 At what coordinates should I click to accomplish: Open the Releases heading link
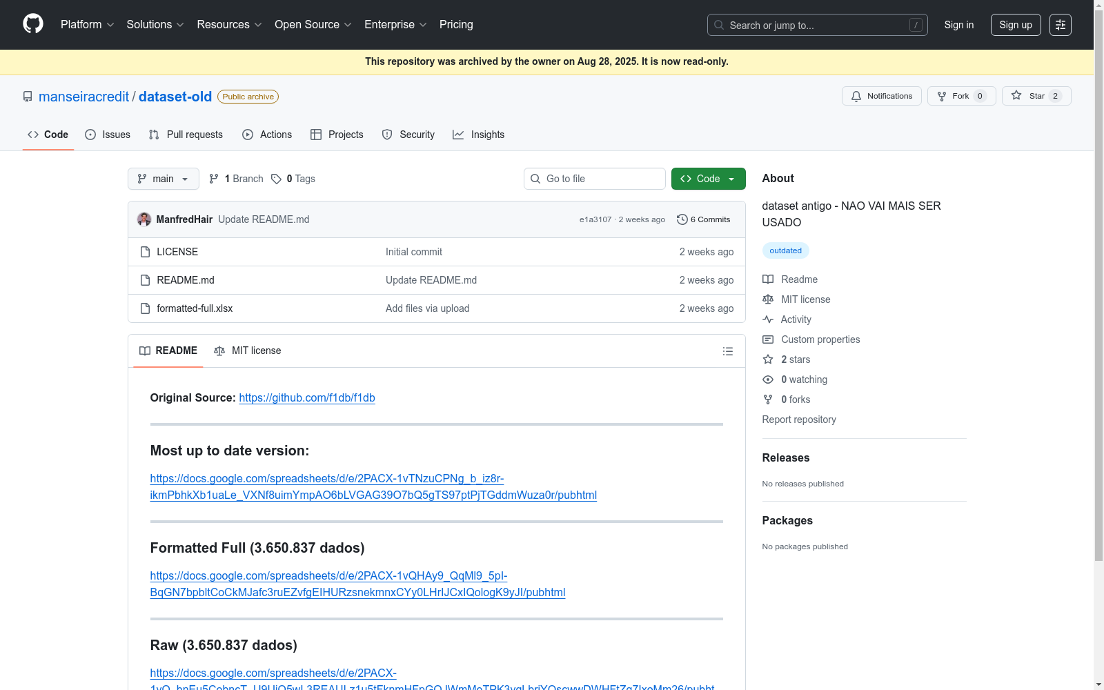(786, 457)
